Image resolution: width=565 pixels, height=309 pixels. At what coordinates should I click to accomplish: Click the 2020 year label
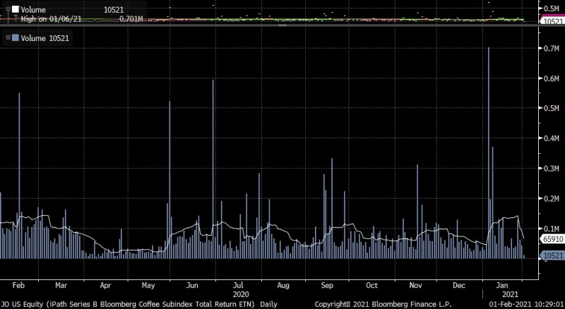pyautogui.click(x=241, y=294)
